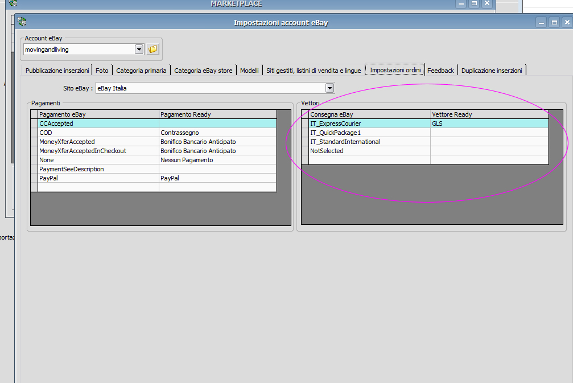Click the folder icon next to Account eBay
This screenshot has height=383, width=573.
152,49
